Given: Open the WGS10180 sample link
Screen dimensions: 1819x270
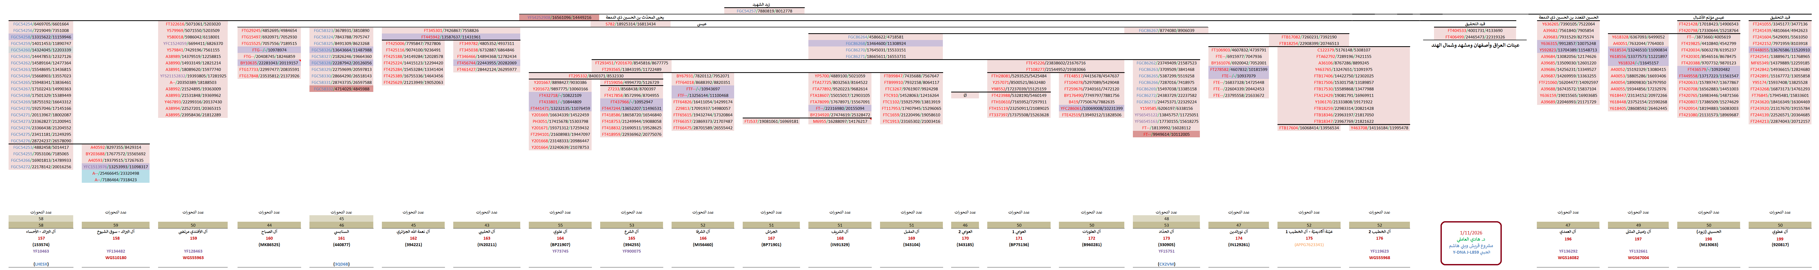Looking at the screenshot, I should [x=116, y=258].
